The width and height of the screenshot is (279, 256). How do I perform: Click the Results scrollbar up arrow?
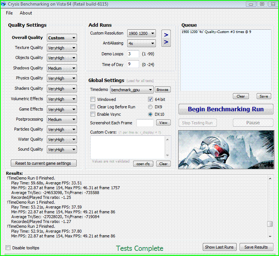click(270, 178)
